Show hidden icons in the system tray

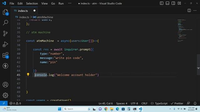click(x=170, y=109)
